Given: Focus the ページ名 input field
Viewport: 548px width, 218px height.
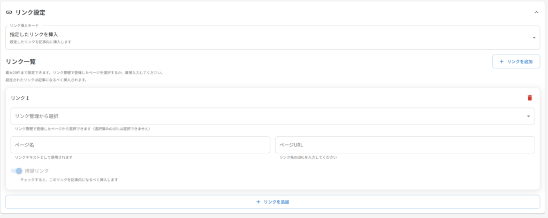Looking at the screenshot, I should tap(140, 145).
